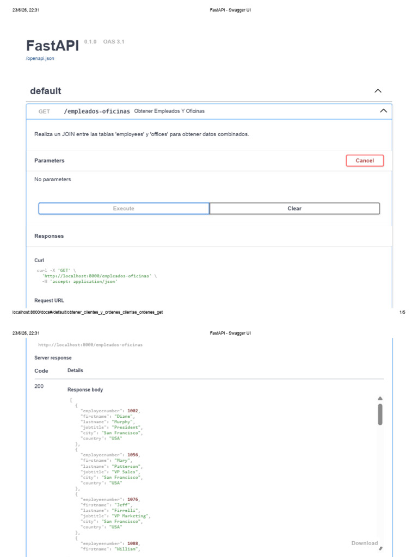The image size is (418, 557).
Task: Click the resize handle icon below Download
Action: (x=380, y=549)
